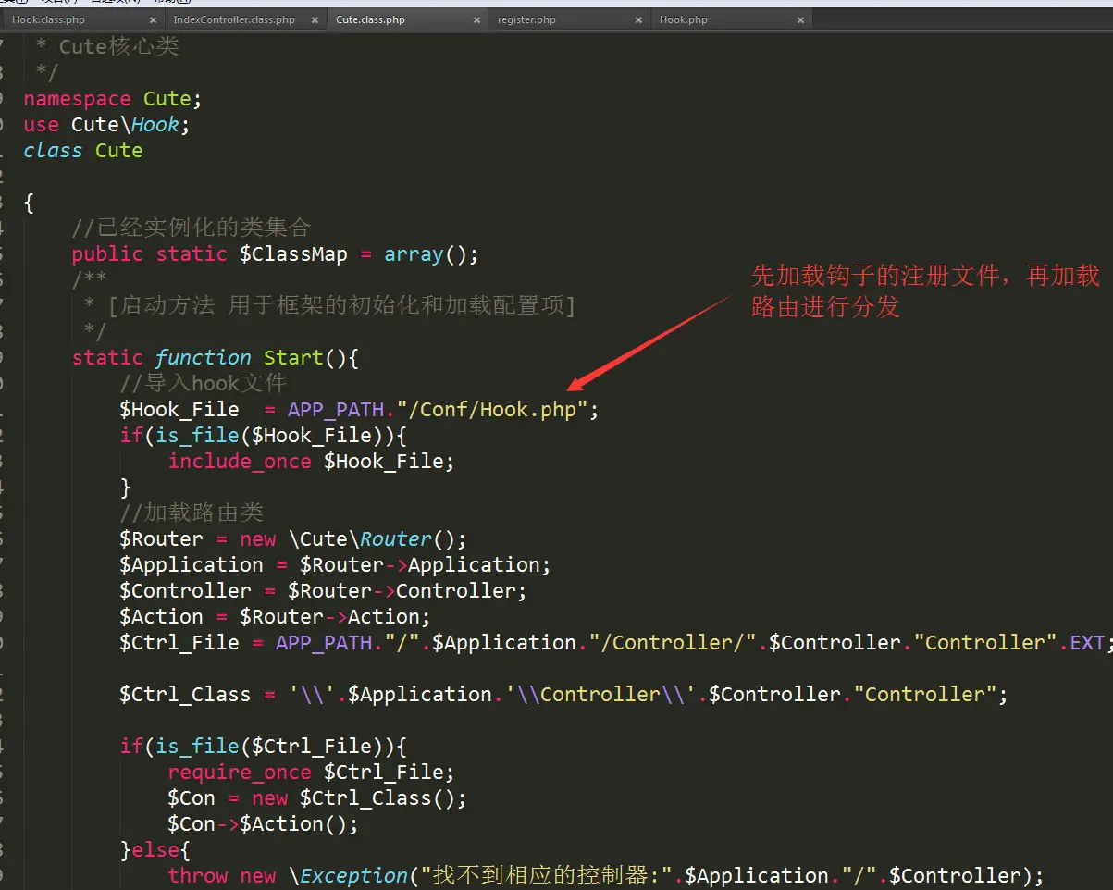Viewport: 1113px width, 890px height.
Task: Click the '$Ctrl_File = APP_PATH' assignment line
Action: coord(616,643)
